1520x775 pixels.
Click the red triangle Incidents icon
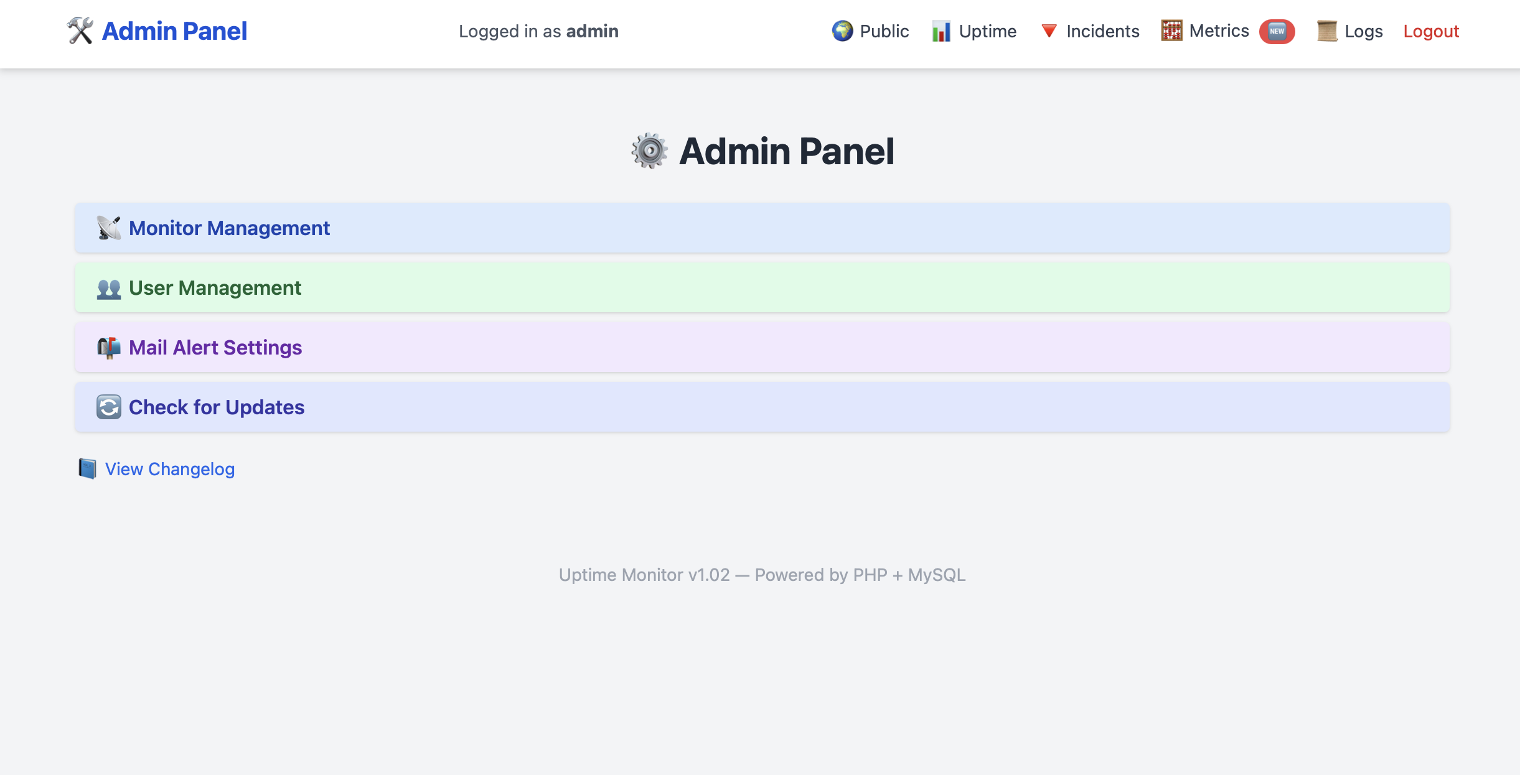point(1049,30)
